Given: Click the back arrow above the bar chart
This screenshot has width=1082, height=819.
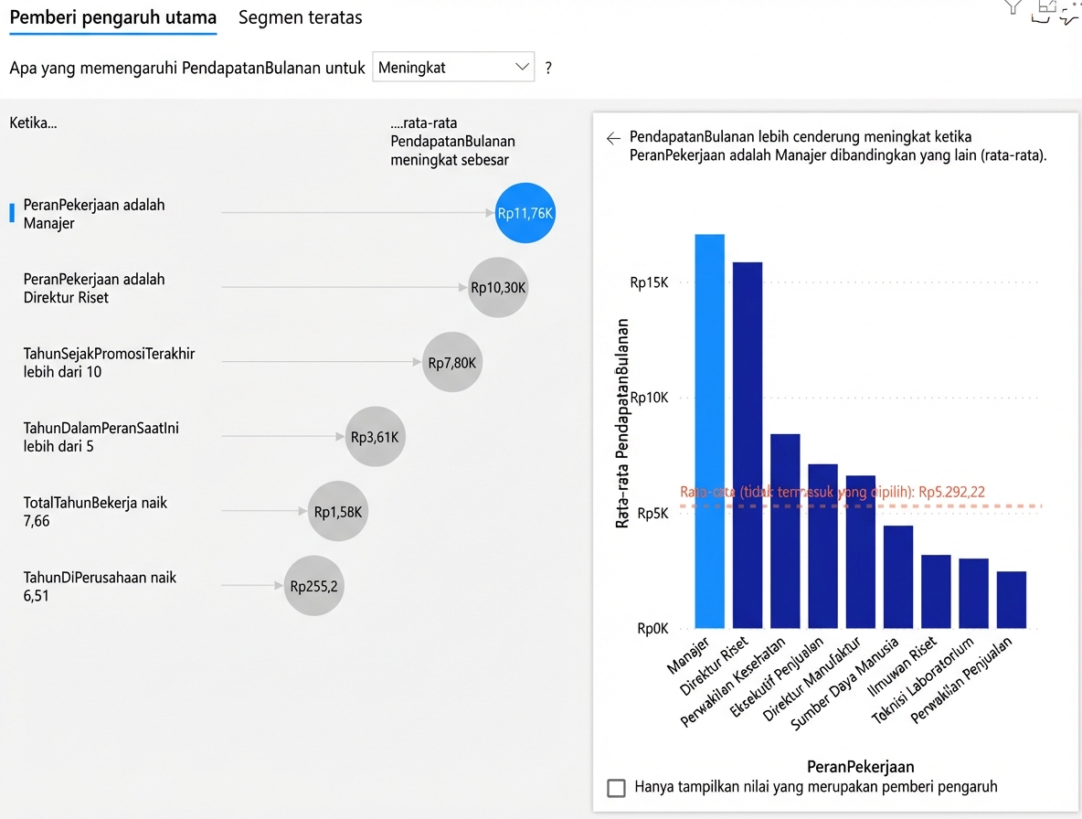Looking at the screenshot, I should pos(612,138).
